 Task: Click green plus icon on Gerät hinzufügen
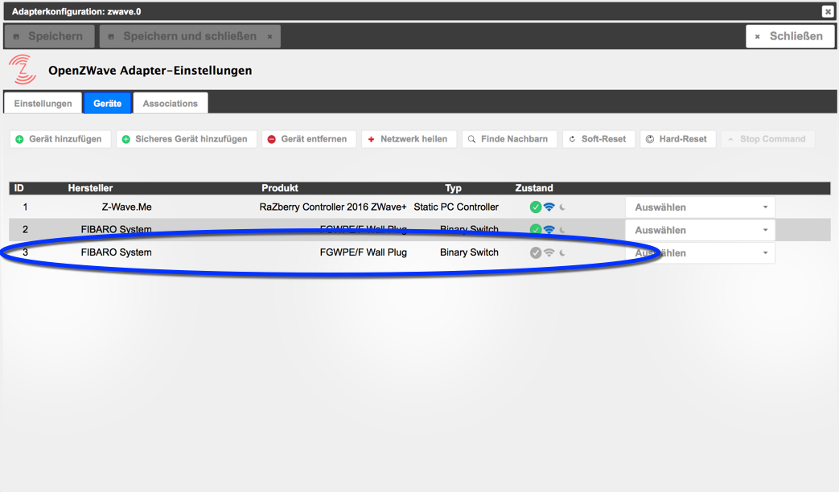coord(20,139)
